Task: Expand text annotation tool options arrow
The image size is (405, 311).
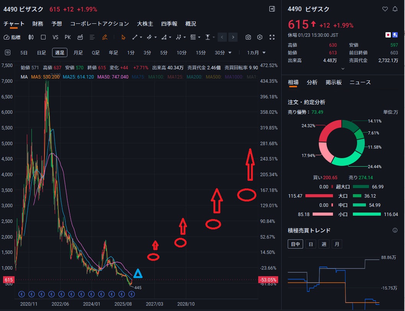Action: click(199, 38)
